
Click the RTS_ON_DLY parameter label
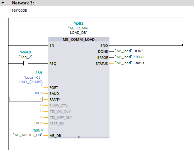point(60,112)
